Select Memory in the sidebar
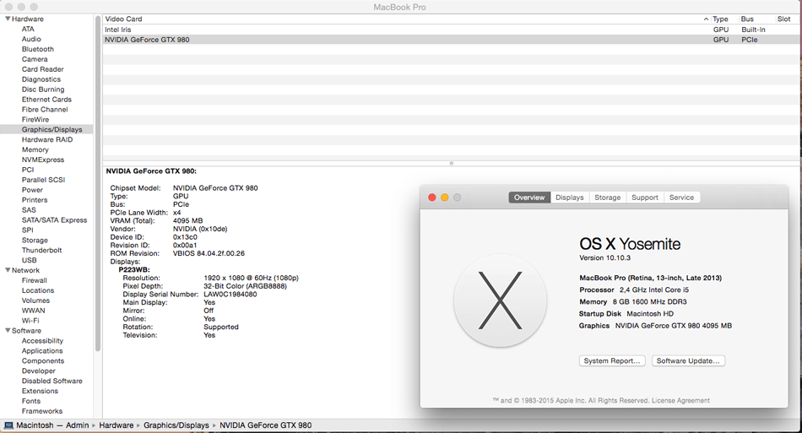The width and height of the screenshot is (802, 433). (x=35, y=149)
